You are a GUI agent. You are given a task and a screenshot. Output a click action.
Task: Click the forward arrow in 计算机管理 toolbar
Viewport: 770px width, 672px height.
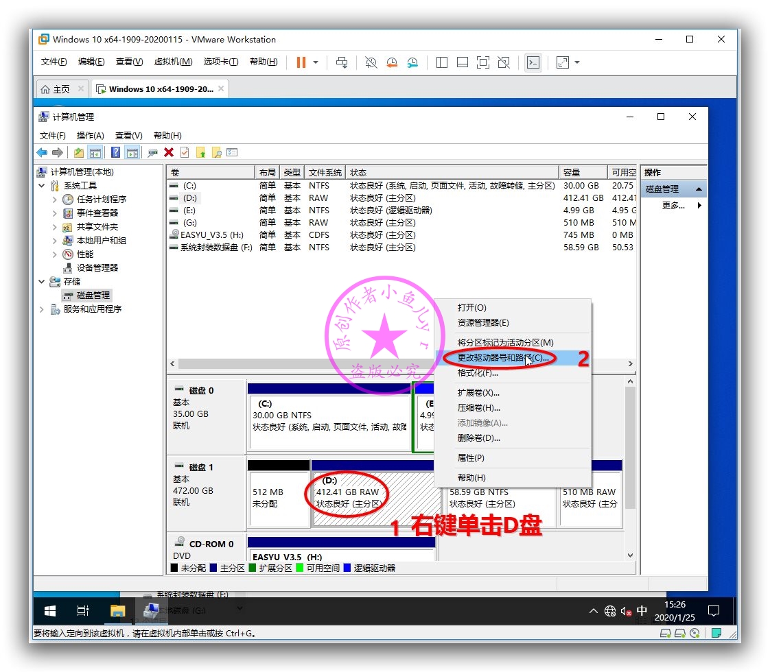click(58, 152)
